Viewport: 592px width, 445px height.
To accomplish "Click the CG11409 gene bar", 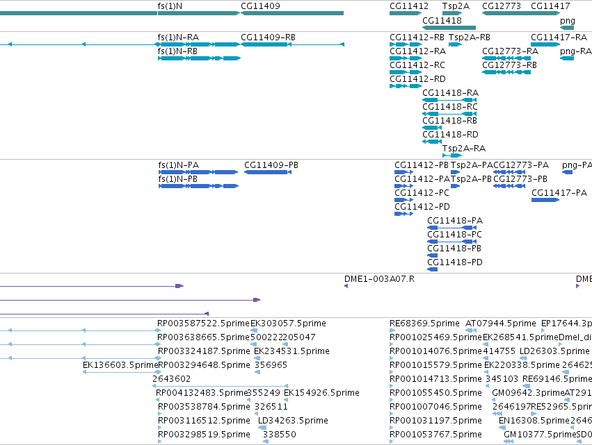I will pyautogui.click(x=292, y=13).
